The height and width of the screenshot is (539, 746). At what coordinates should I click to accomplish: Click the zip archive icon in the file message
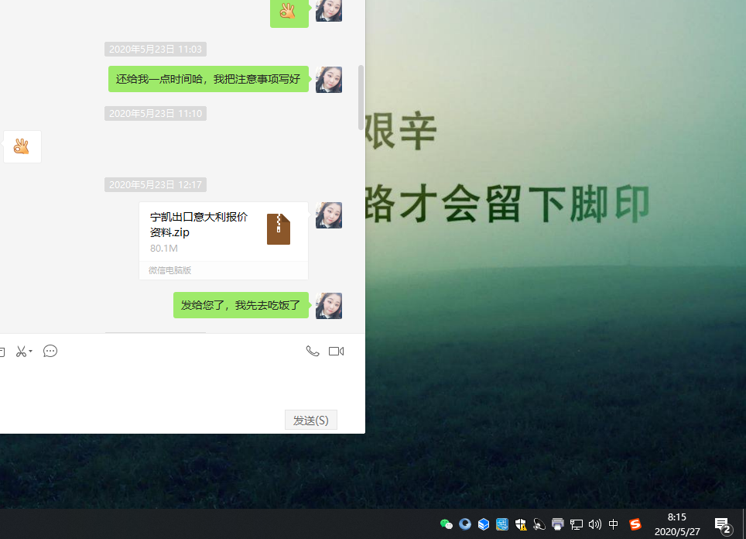click(x=278, y=229)
